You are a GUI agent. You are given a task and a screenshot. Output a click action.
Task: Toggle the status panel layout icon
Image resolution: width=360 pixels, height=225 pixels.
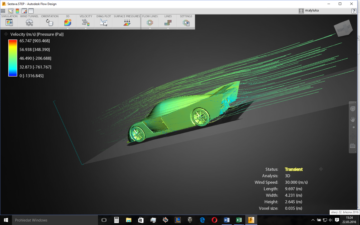coord(24,11)
